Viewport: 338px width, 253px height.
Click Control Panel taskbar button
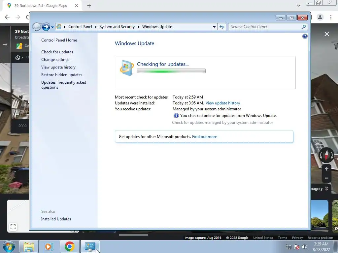click(90, 246)
